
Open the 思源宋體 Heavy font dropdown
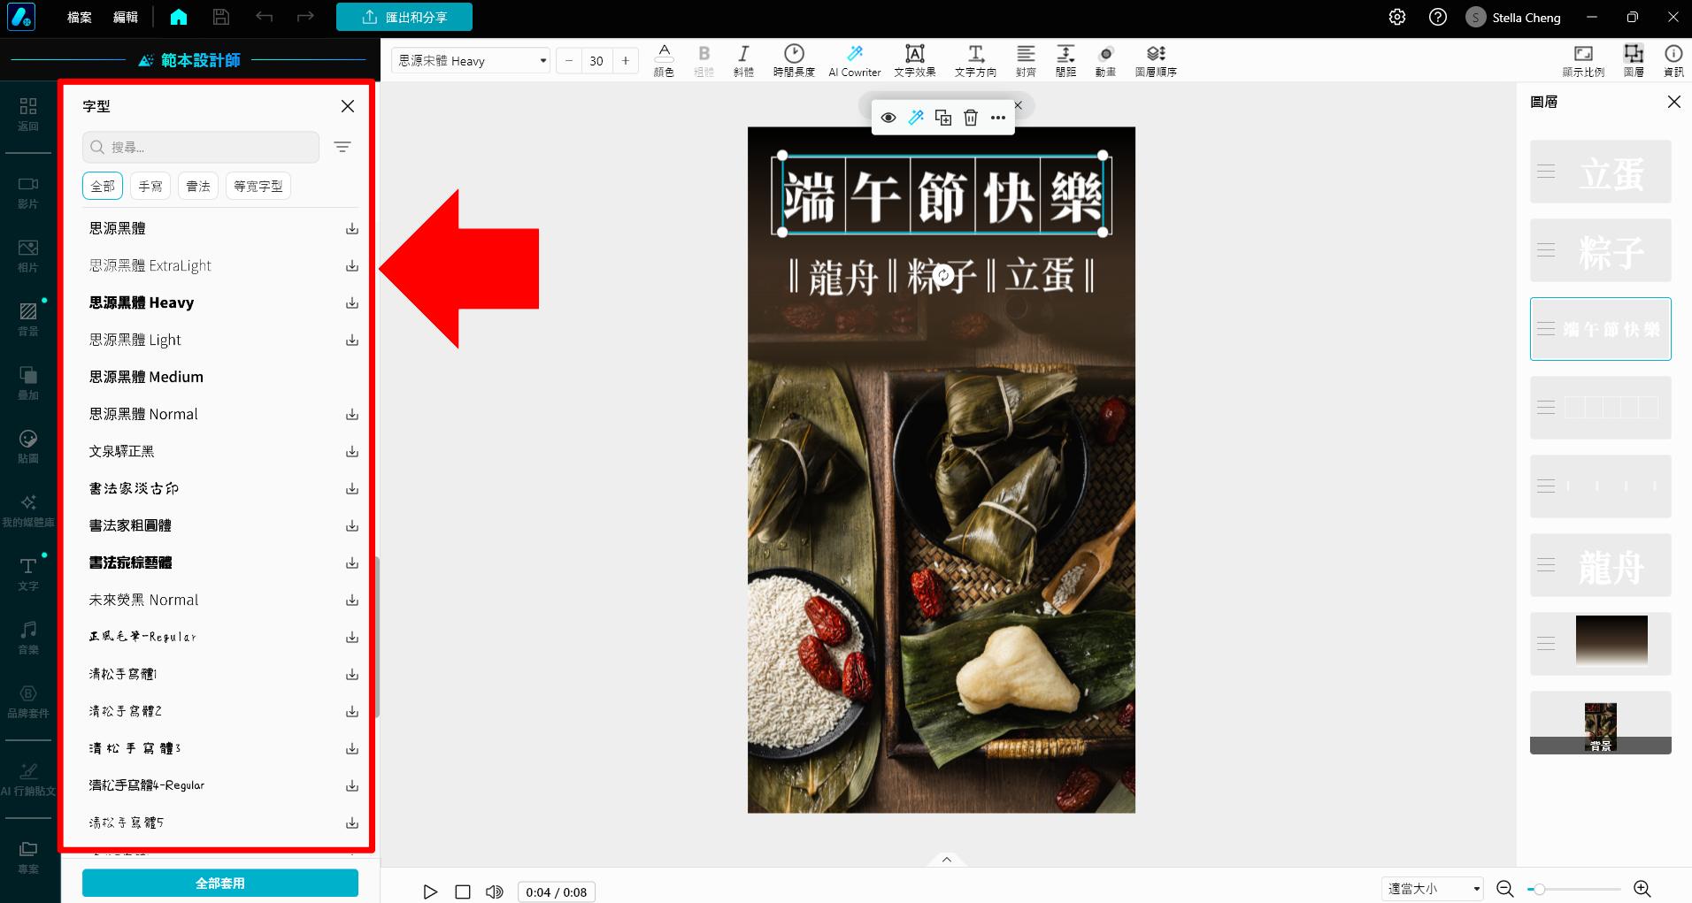[470, 60]
